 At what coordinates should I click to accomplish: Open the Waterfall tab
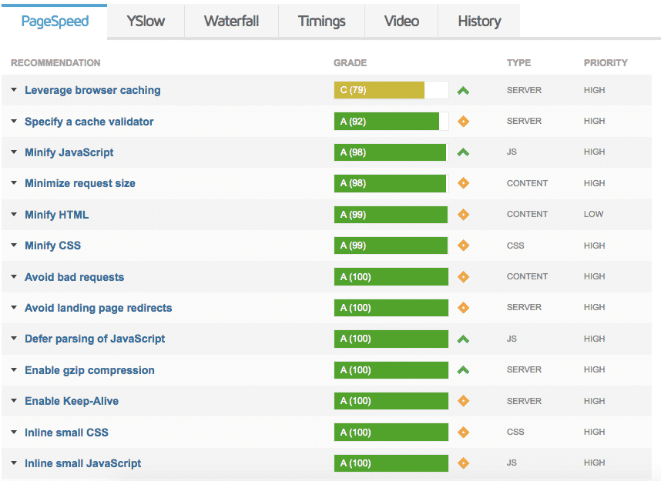231,21
